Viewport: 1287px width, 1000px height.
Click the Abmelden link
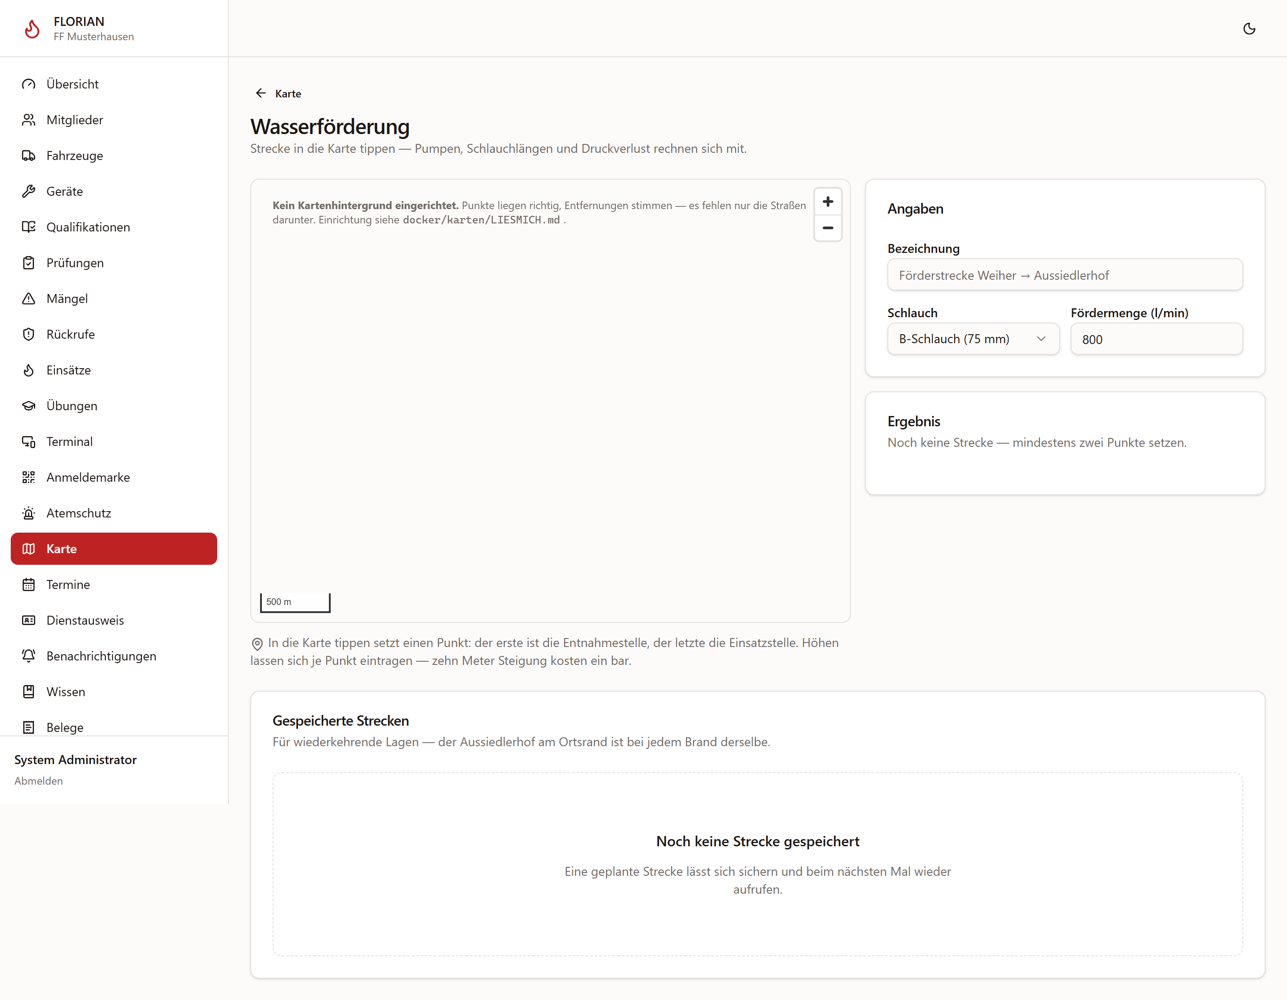coord(38,781)
